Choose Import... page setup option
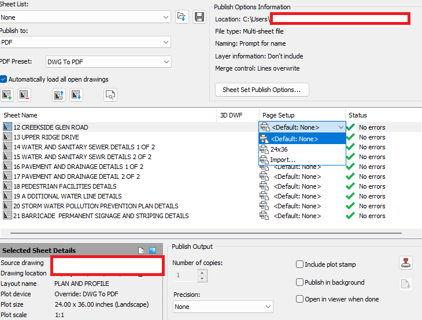The image size is (422, 320). pyautogui.click(x=302, y=160)
